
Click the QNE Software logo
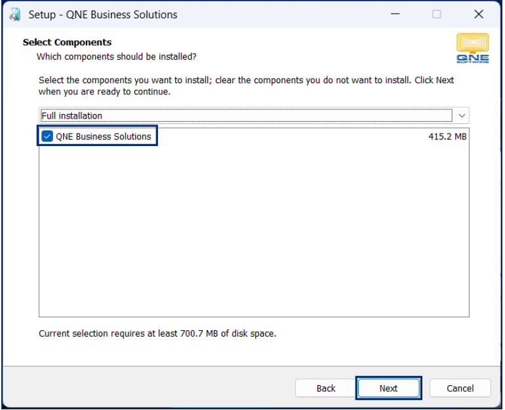[472, 48]
